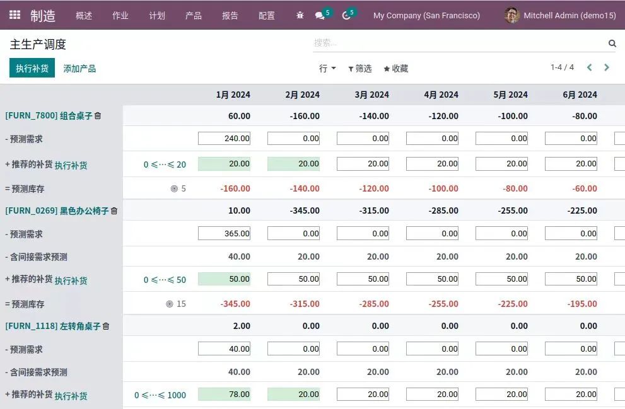
Task: Expand the 行 rows dropdown
Action: pos(327,69)
